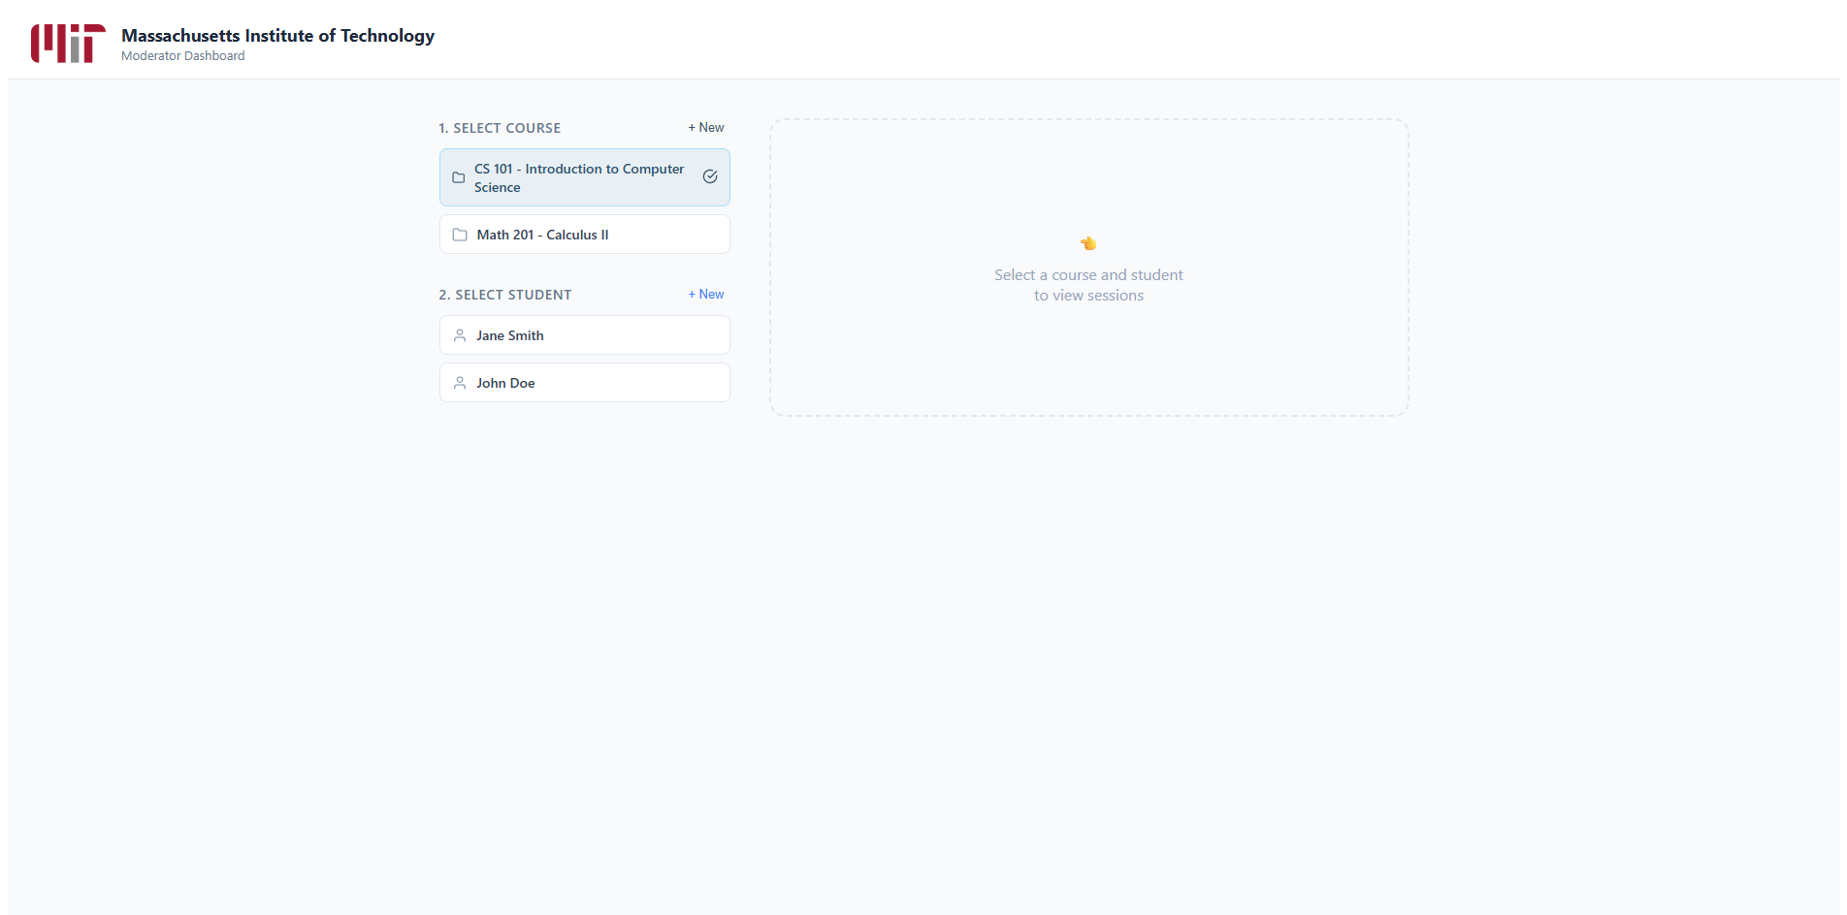Click the dashed sessions placeholder panel
This screenshot has width=1847, height=915.
point(1088,268)
